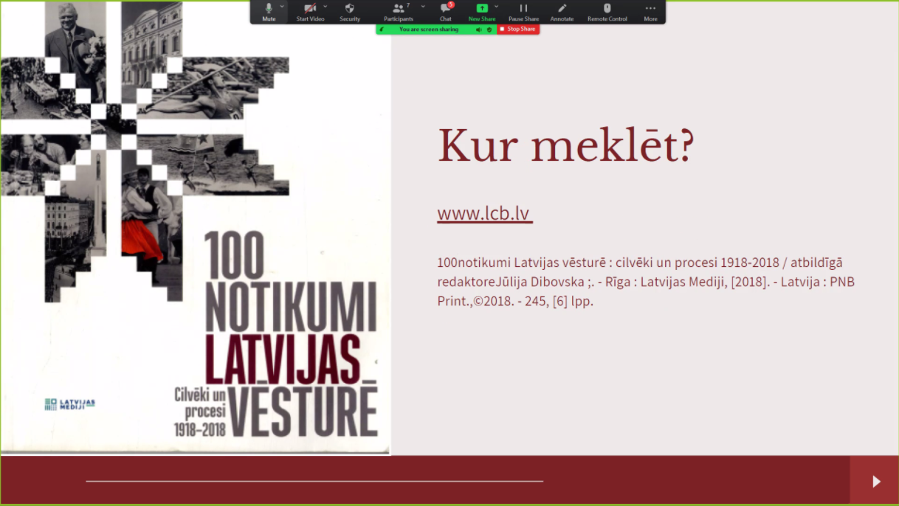Viewport: 899px width, 506px height.
Task: Mute the microphone in Zoom toolbar
Action: 269,11
